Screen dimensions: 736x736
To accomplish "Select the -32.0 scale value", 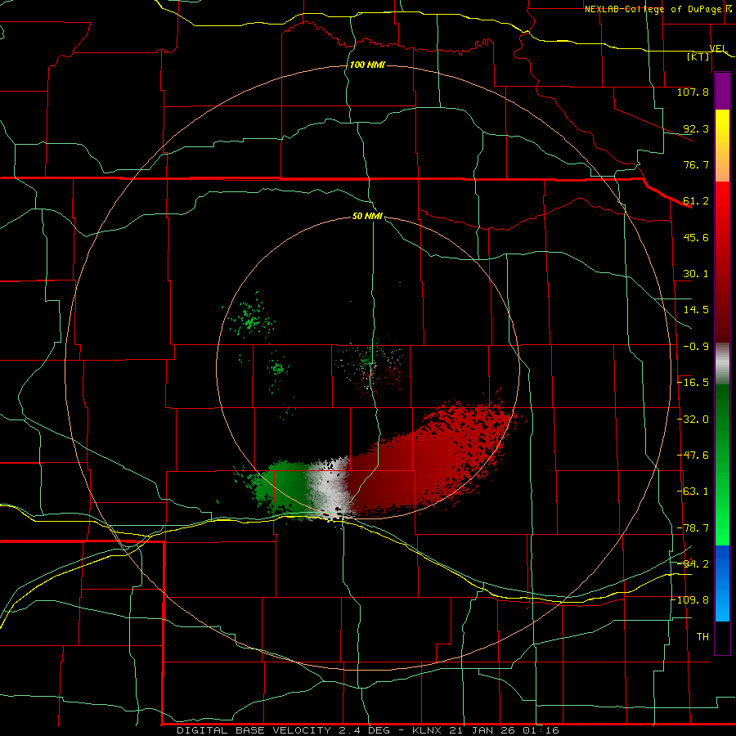I will (x=693, y=420).
